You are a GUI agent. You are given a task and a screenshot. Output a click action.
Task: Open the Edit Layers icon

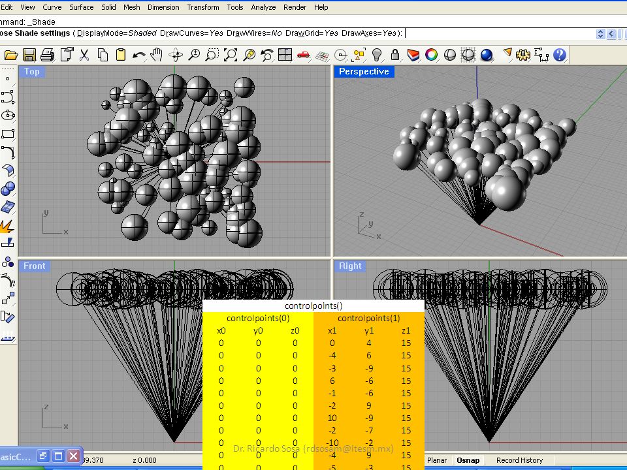click(x=413, y=55)
